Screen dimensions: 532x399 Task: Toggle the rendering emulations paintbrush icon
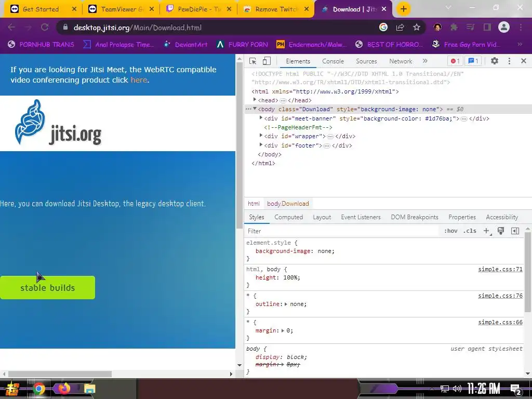[x=501, y=231]
